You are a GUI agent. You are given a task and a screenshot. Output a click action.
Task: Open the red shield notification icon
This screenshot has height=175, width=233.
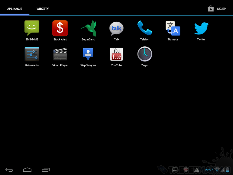pyautogui.click(x=186, y=170)
